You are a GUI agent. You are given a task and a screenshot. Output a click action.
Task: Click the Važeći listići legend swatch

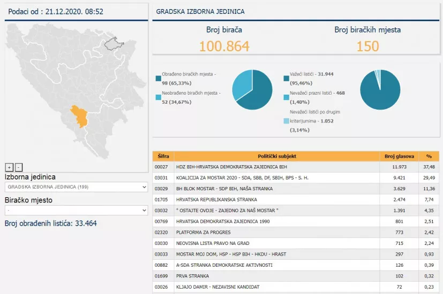click(287, 79)
